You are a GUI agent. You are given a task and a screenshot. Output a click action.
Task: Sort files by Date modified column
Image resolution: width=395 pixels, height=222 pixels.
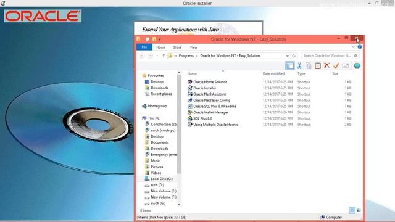pos(273,74)
